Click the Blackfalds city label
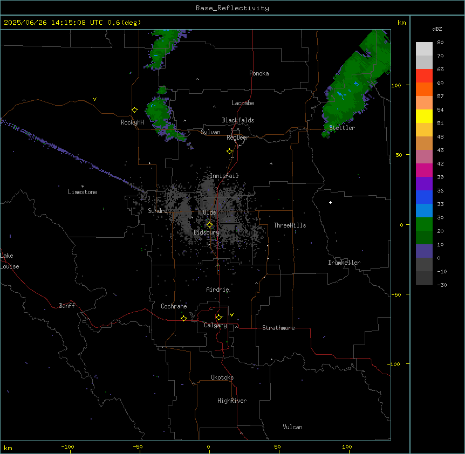 [x=238, y=120]
